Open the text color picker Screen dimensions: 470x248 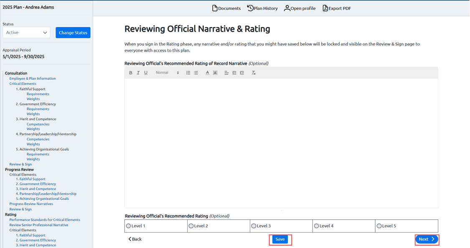[x=207, y=73]
